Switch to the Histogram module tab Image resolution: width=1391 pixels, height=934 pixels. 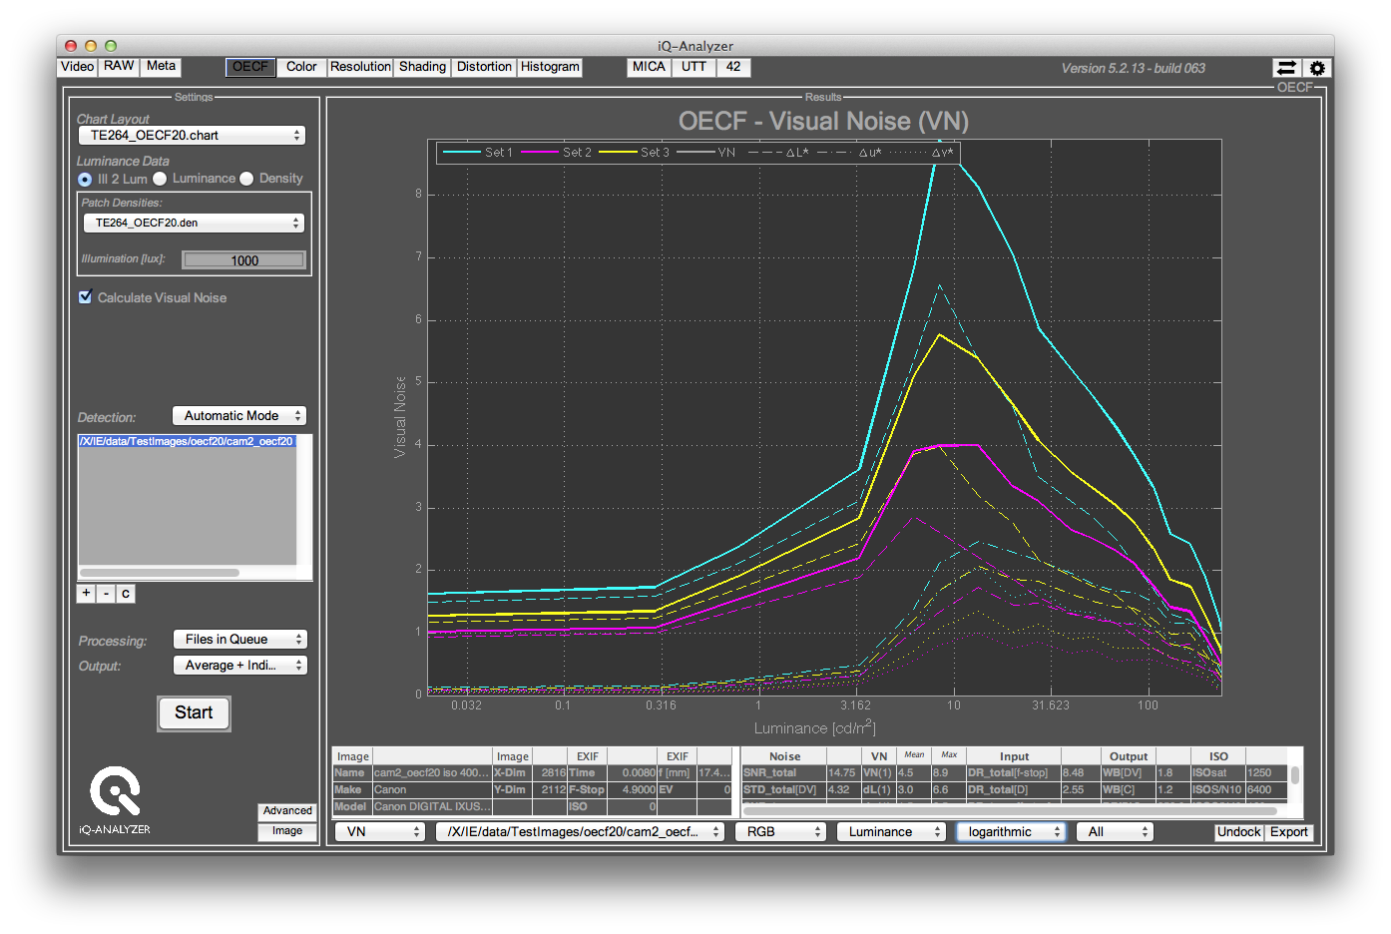(550, 67)
